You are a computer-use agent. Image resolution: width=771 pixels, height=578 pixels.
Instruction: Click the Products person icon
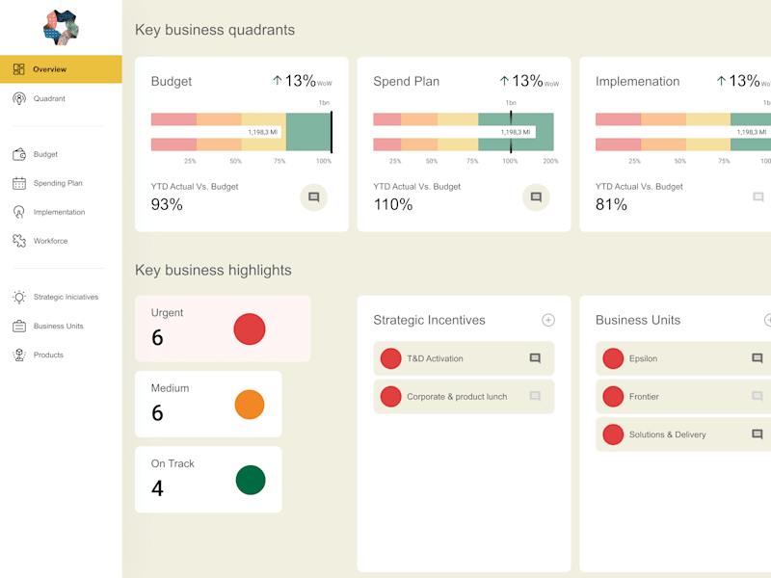[x=18, y=355]
